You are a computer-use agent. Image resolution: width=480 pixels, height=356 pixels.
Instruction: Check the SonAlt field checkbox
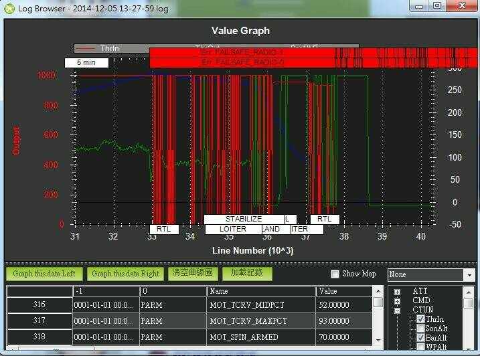[420, 329]
